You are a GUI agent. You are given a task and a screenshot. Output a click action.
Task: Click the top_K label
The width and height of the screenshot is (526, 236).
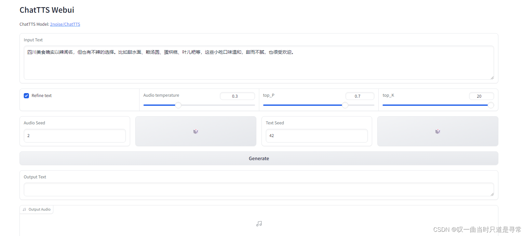[388, 95]
